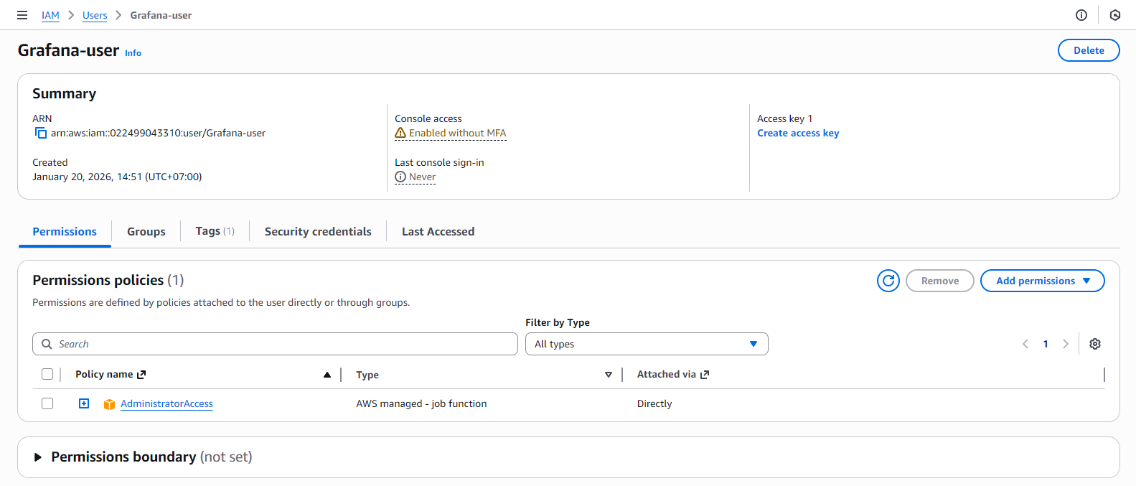Go to next page of policies
This screenshot has width=1136, height=486.
1066,344
